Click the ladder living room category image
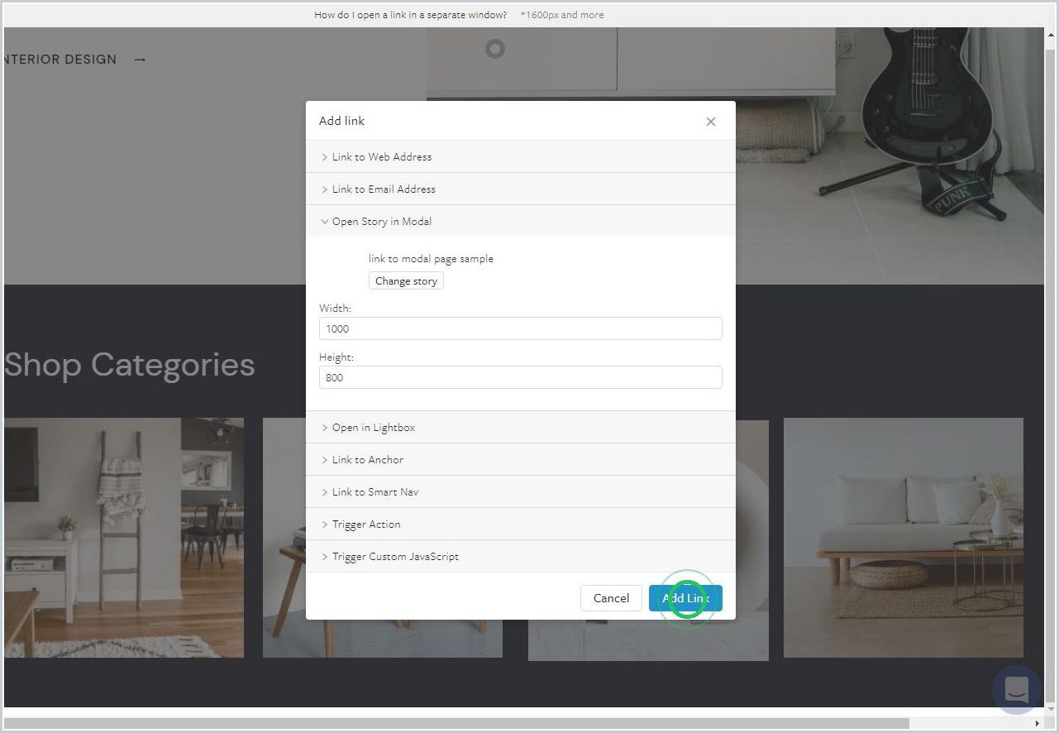The width and height of the screenshot is (1059, 733). (124, 537)
